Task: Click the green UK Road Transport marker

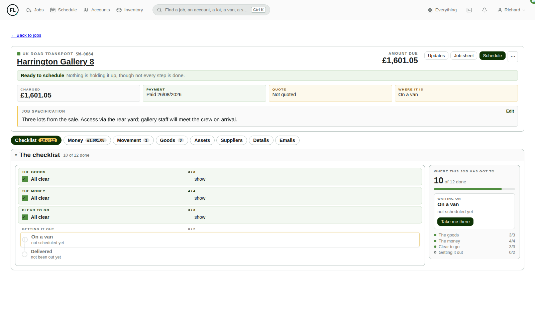Action: (19, 54)
